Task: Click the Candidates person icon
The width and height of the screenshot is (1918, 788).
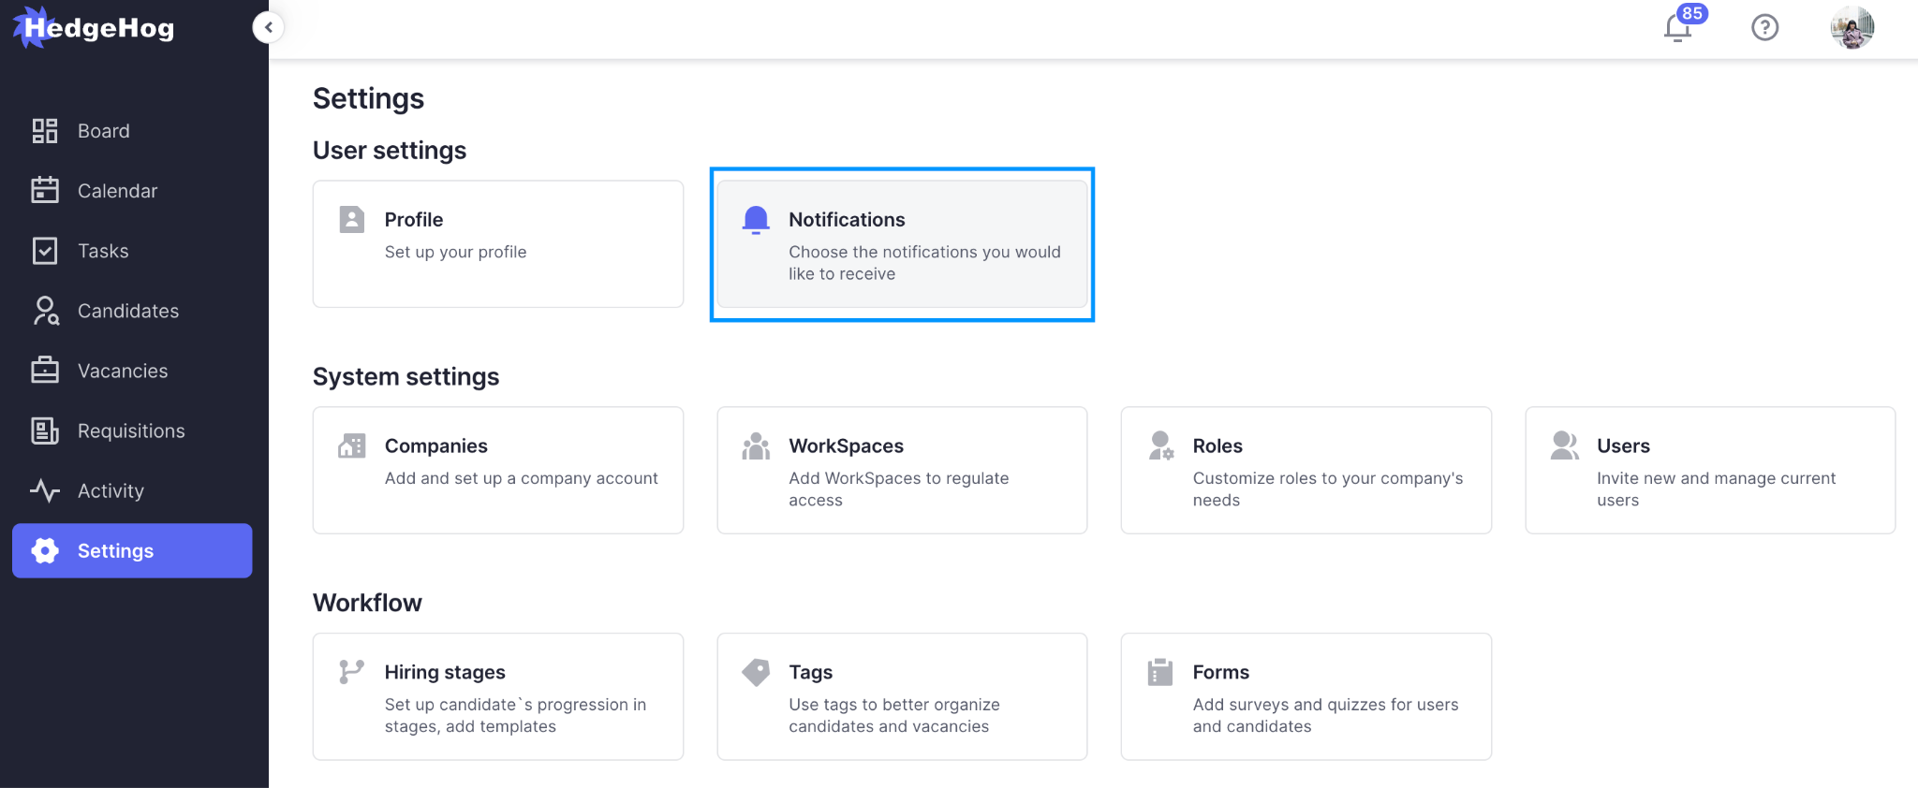Action: click(44, 310)
